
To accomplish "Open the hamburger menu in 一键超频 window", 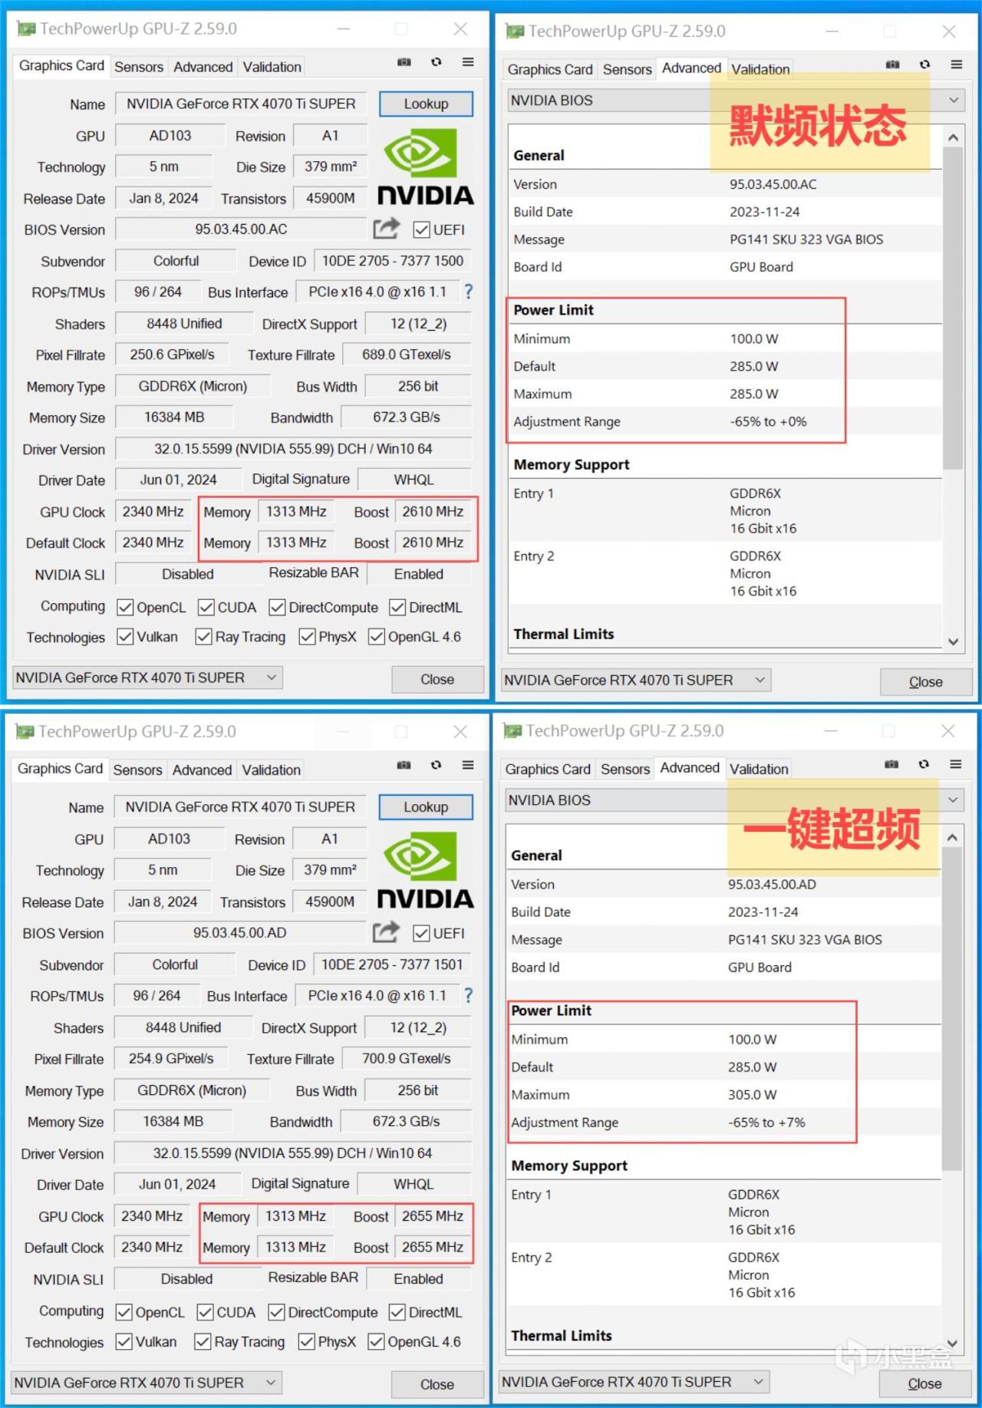I will point(955,764).
